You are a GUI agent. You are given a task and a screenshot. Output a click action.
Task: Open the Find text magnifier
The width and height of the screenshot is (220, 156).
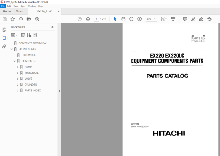point(37,19)
